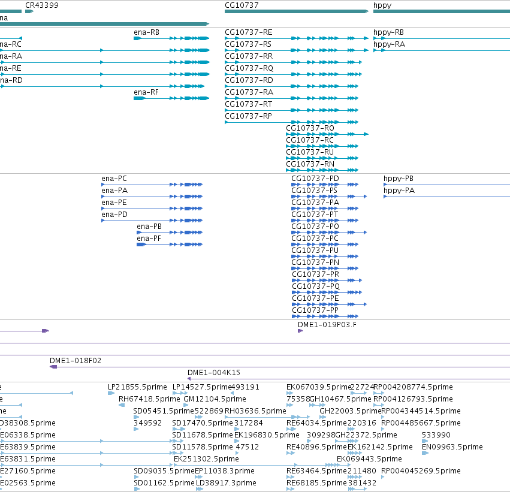510x492 pixels.
Task: Click the CG10737-RQ transcript label
Action: pyautogui.click(x=249, y=68)
